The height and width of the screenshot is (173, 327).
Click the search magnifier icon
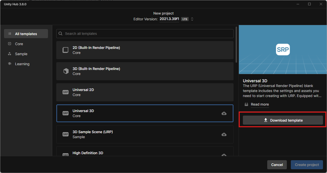(x=61, y=34)
